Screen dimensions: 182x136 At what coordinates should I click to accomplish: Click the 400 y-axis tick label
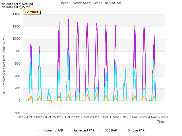coord(17,76)
